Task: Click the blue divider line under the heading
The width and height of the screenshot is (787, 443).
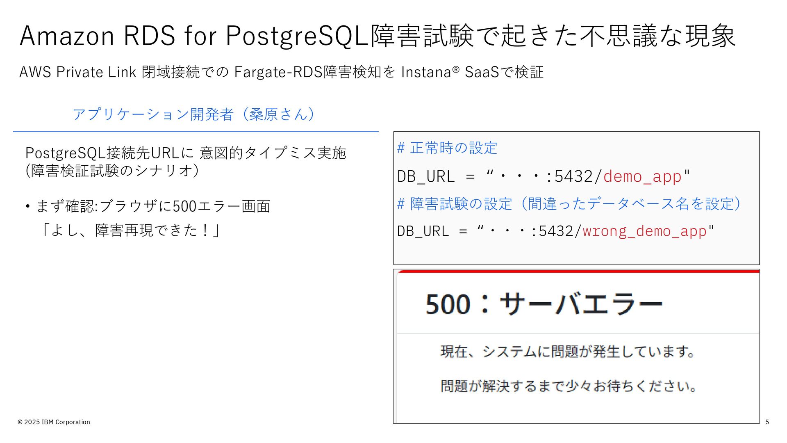Action: tap(196, 132)
